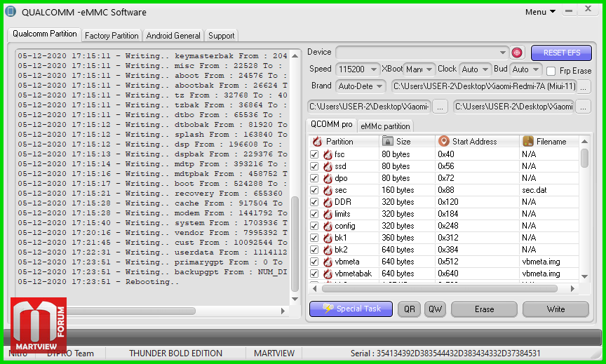Click the ellipsis button beside rightmost Xiaomi path
606x364 pixels.
pos(583,107)
